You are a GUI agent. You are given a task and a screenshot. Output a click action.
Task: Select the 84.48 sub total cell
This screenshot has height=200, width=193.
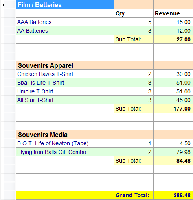pos(173,161)
